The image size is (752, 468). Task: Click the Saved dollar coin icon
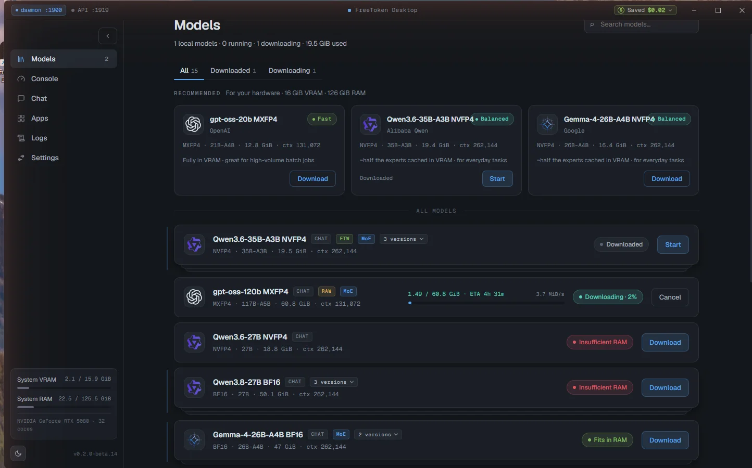tap(621, 10)
